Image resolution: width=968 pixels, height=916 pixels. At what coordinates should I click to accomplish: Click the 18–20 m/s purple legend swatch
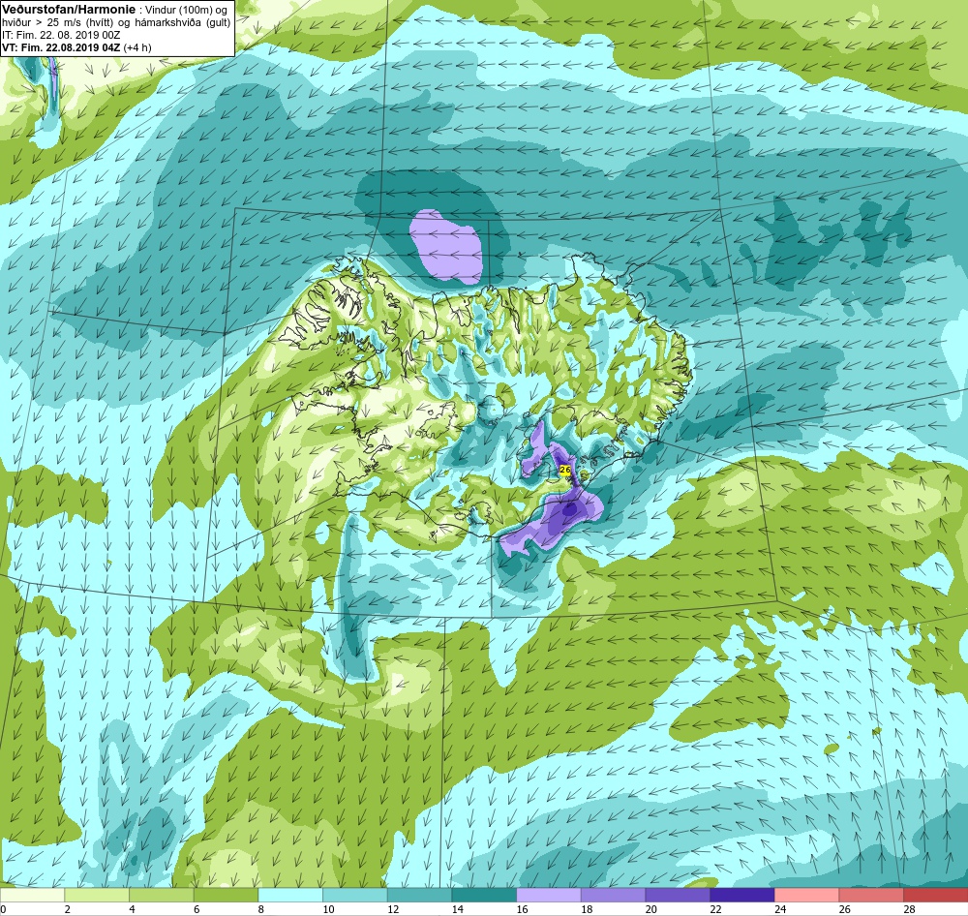tap(613, 895)
